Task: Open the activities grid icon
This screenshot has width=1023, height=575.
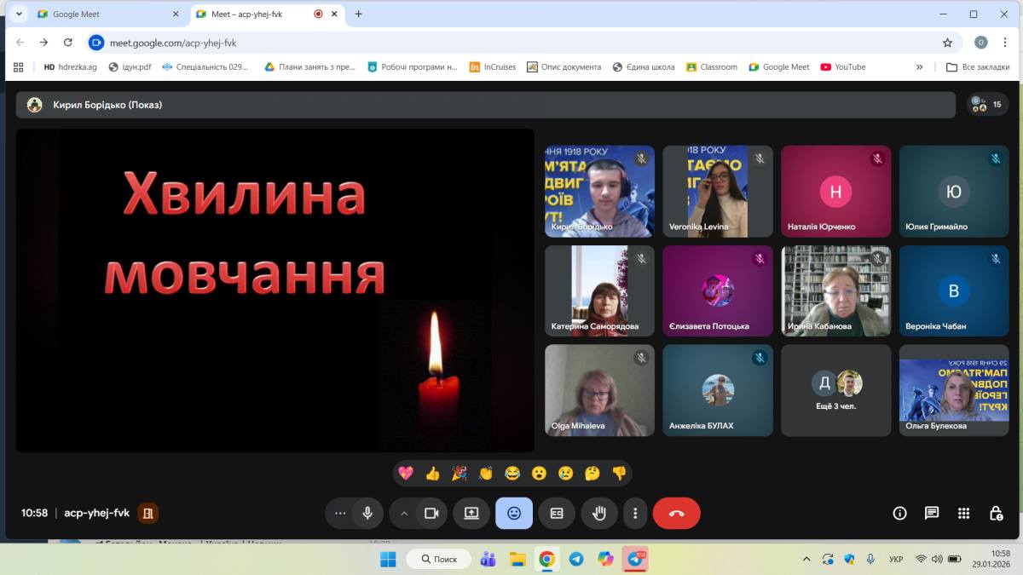Action: (x=963, y=513)
